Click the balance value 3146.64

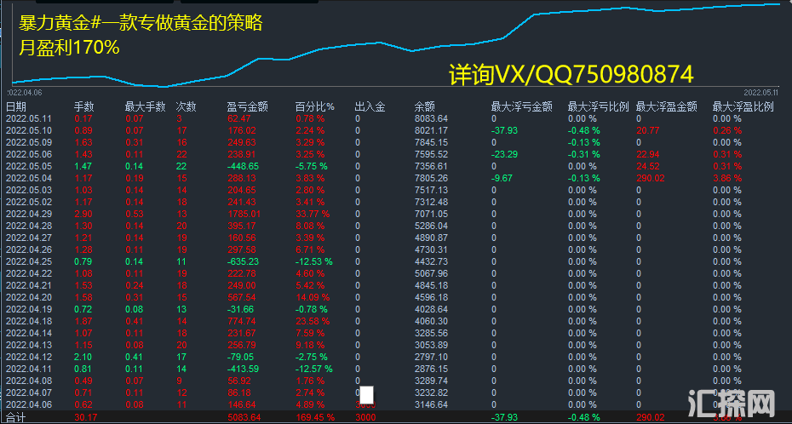tap(431, 404)
